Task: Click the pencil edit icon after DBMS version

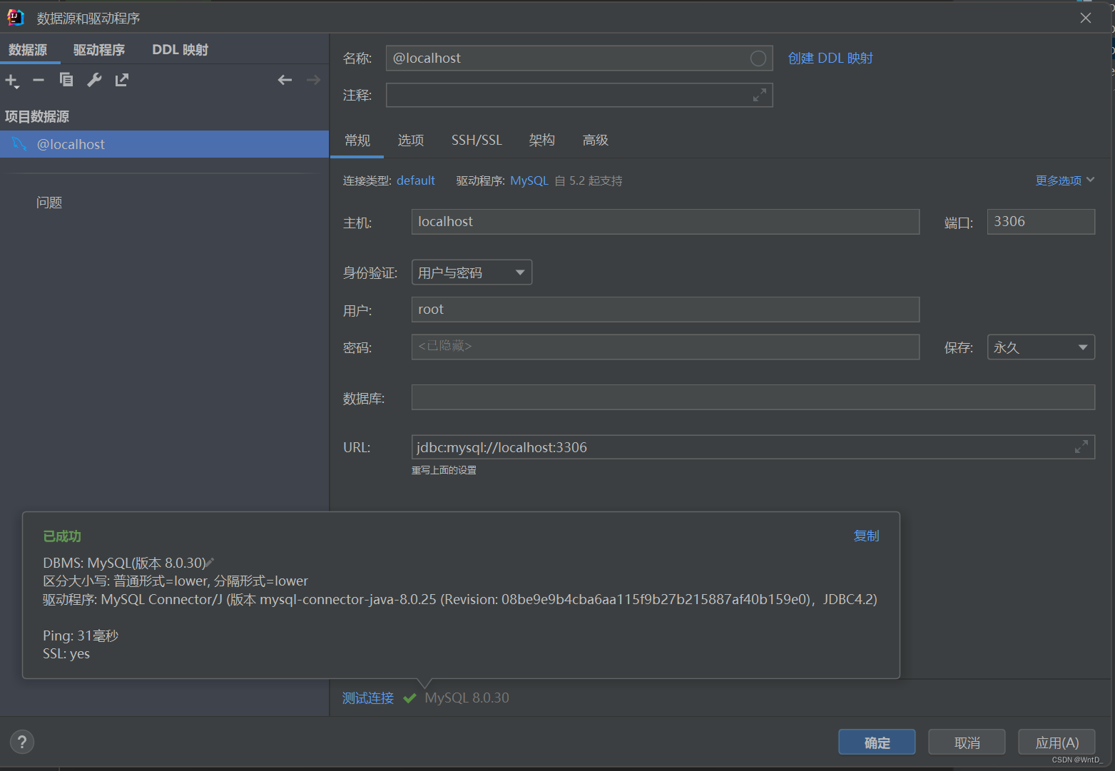Action: click(209, 563)
